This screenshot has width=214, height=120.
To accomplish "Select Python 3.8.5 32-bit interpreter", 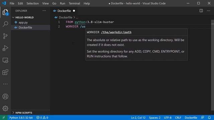I will [21, 118].
